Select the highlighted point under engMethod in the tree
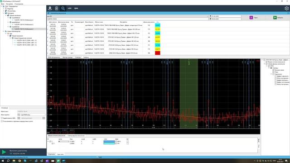Screen dimensions: 290x163 (x=24, y=29)
